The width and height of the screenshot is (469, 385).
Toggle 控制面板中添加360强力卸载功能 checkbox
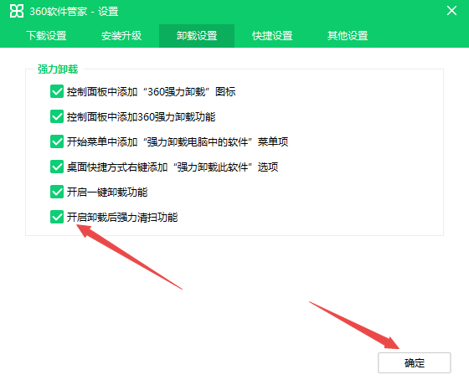57,116
